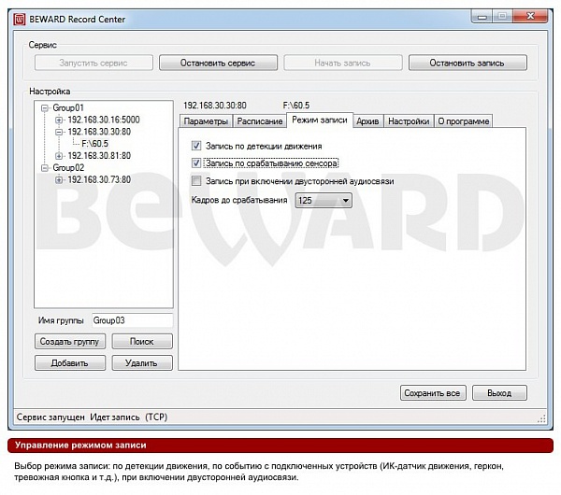Select camera 192.168.30.16:5000 in tree
The width and height of the screenshot is (561, 495).
click(104, 120)
